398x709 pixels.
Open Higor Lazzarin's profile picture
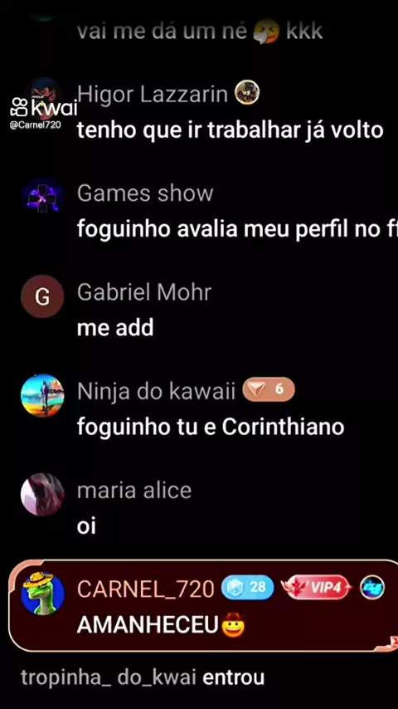(44, 94)
